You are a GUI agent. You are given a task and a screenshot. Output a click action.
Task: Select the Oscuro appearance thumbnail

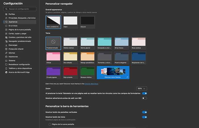(x=88, y=22)
